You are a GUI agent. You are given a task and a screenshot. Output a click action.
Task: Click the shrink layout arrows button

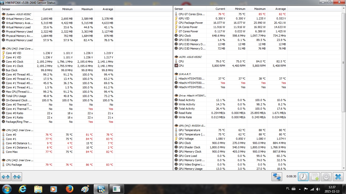[17, 177]
